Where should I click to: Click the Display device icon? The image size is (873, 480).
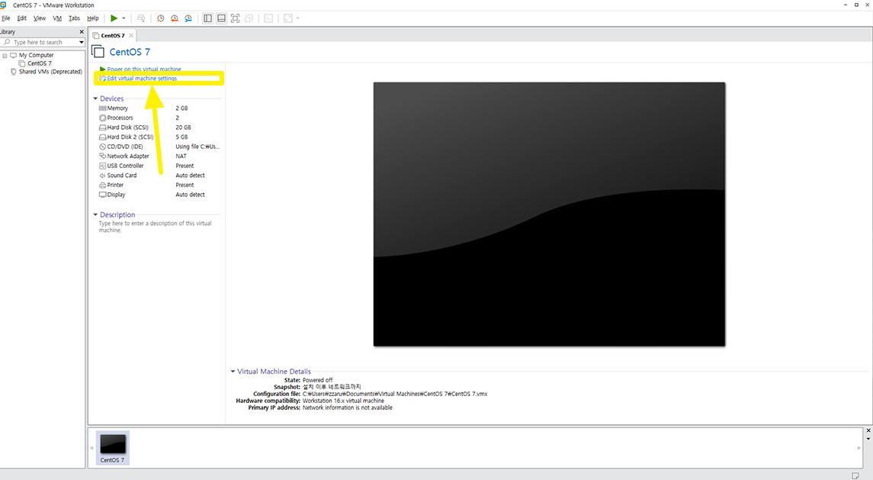(x=102, y=195)
